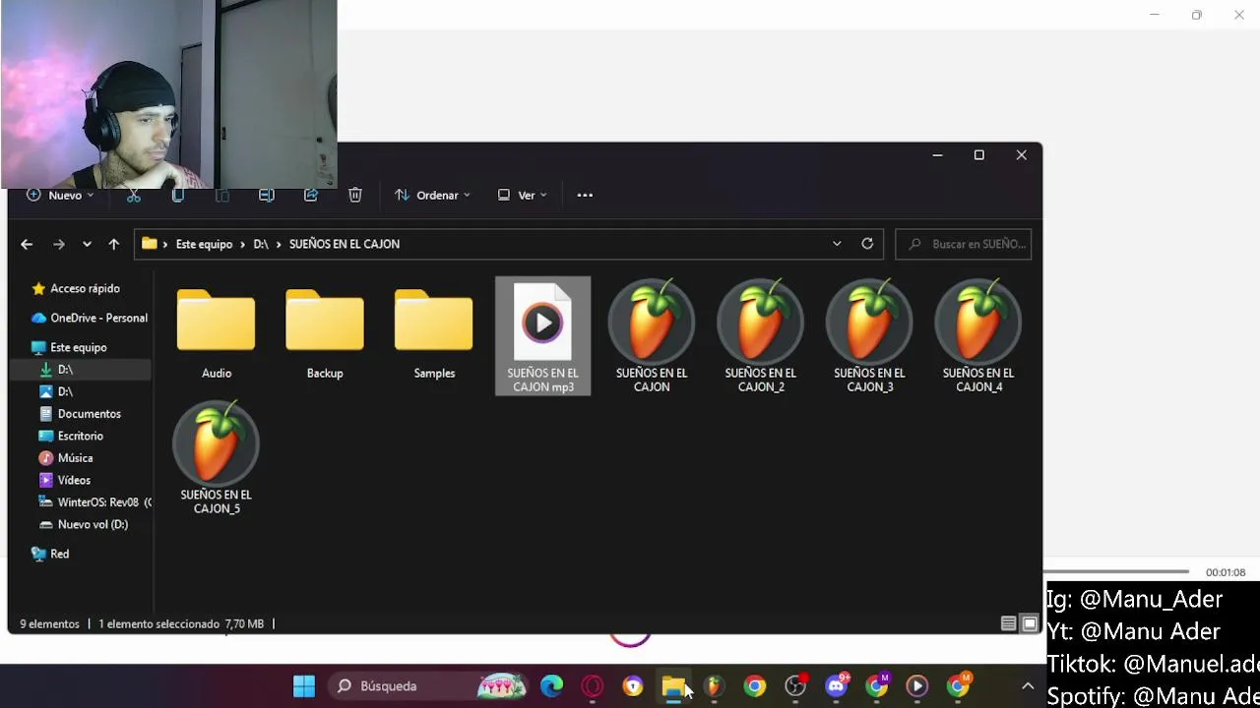This screenshot has width=1260, height=708.
Task: Open Opera browser from taskbar
Action: 592,686
